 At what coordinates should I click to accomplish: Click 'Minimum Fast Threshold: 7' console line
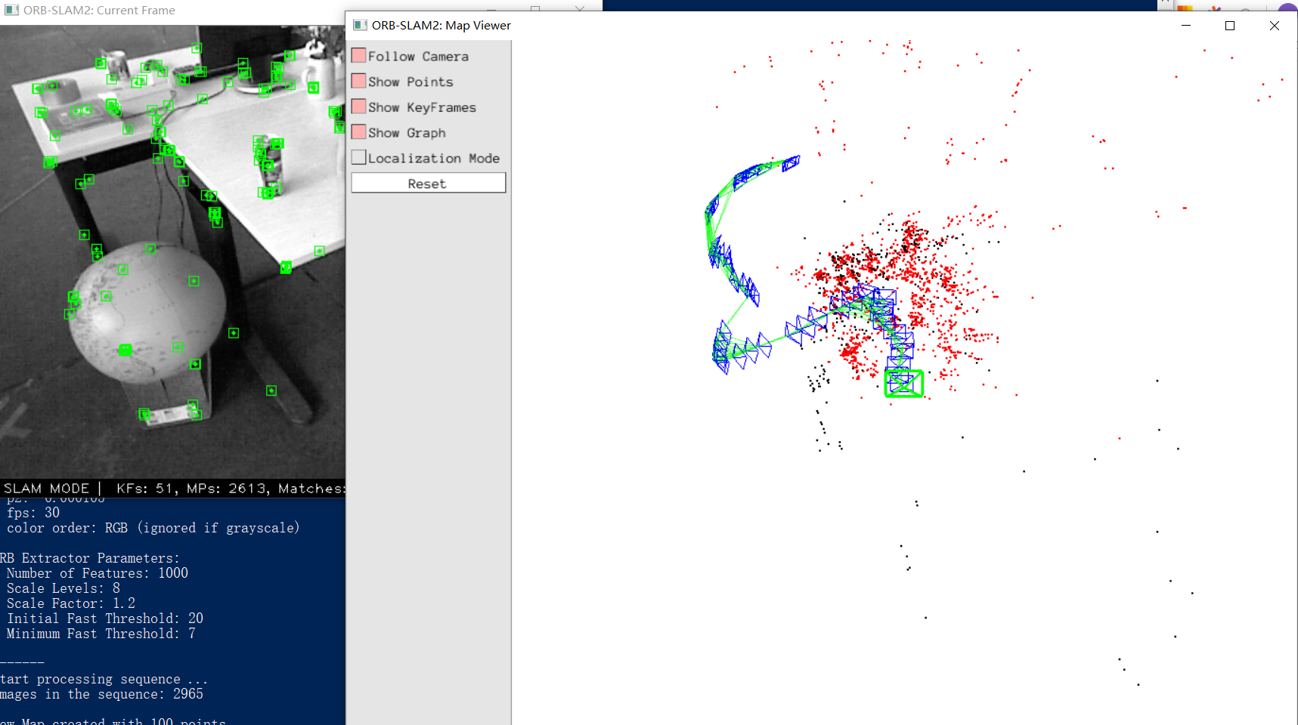pos(101,634)
